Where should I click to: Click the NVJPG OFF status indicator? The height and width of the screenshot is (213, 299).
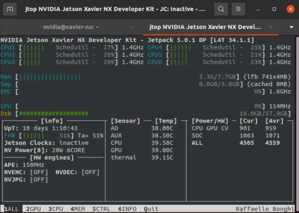pyautogui.click(x=39, y=180)
